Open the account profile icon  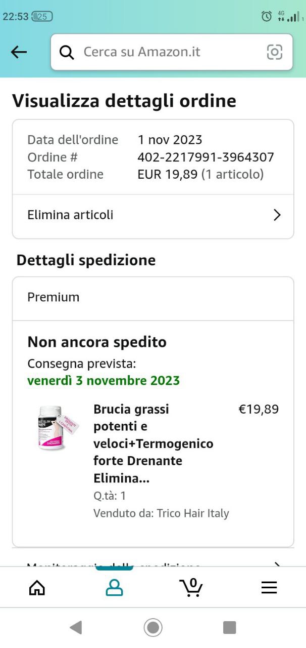pos(114,587)
